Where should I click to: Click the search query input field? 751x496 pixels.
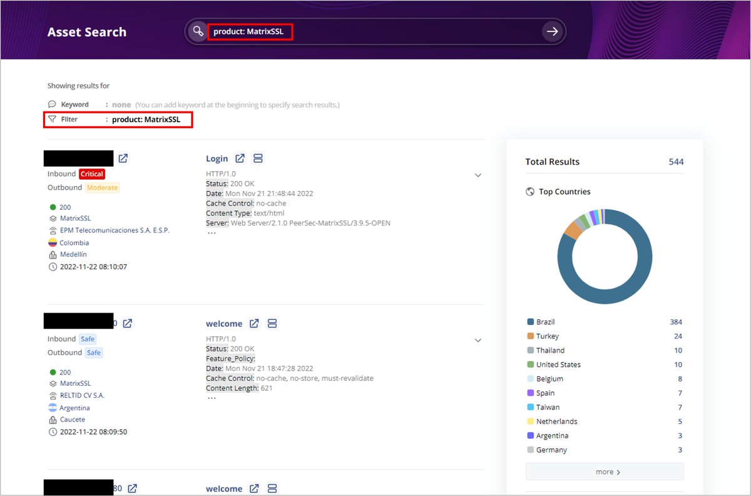375,31
